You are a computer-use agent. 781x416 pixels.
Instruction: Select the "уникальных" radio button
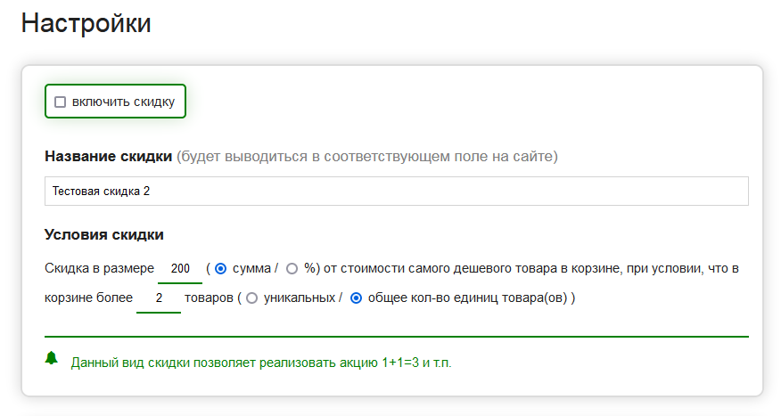click(x=251, y=298)
